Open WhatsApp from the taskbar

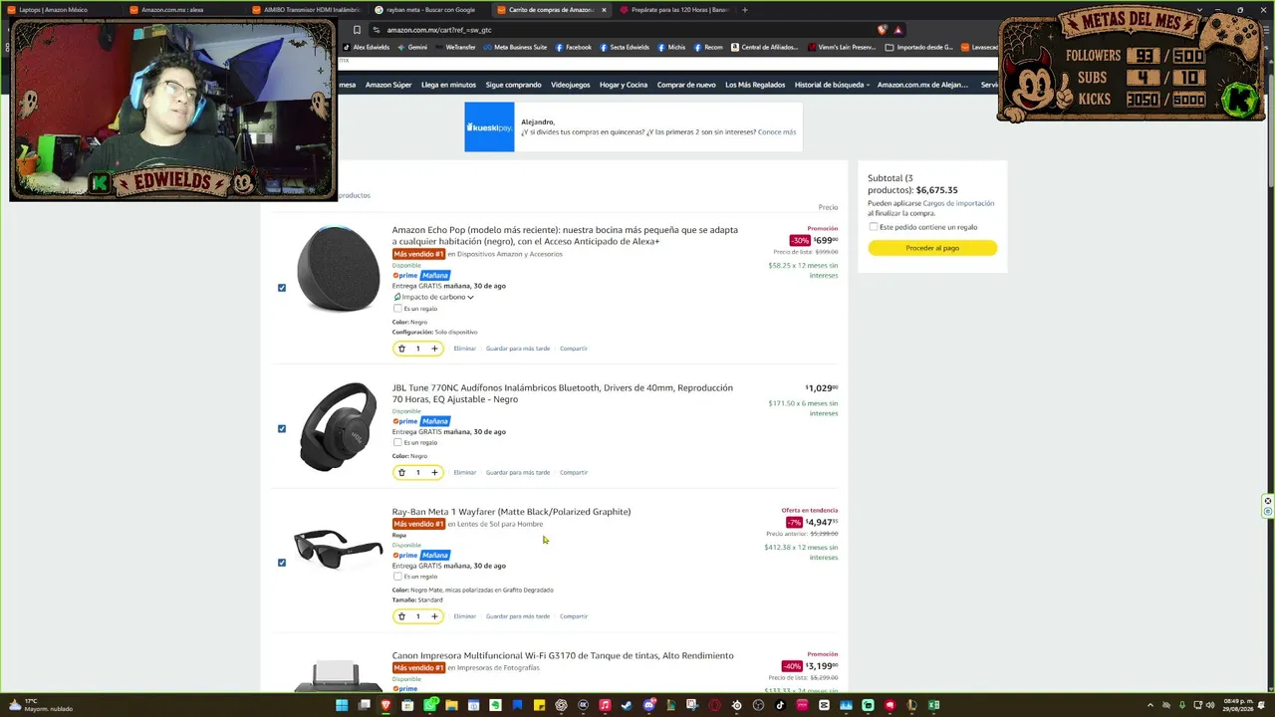point(429,705)
